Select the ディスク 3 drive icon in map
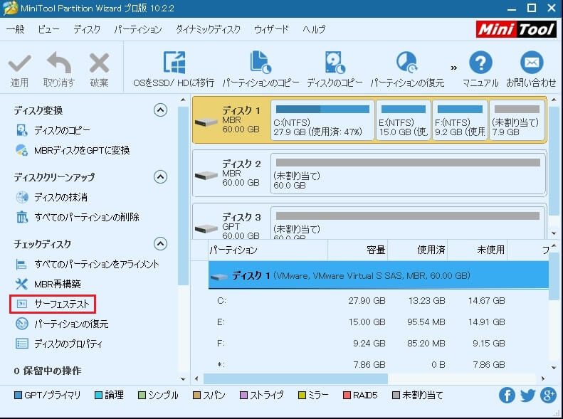The image size is (563, 419). pos(206,228)
